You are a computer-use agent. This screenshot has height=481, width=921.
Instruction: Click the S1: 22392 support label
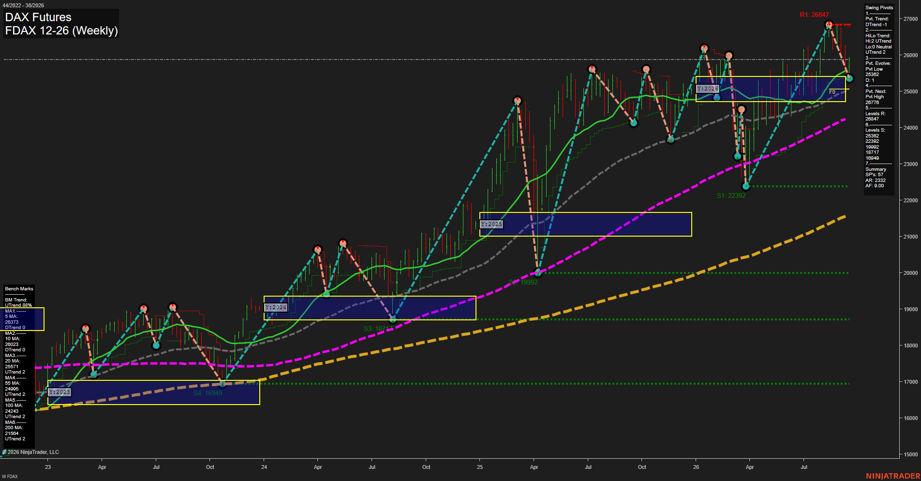[x=731, y=195]
